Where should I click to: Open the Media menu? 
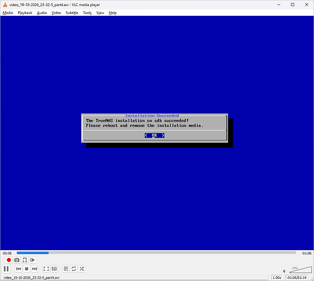point(8,13)
